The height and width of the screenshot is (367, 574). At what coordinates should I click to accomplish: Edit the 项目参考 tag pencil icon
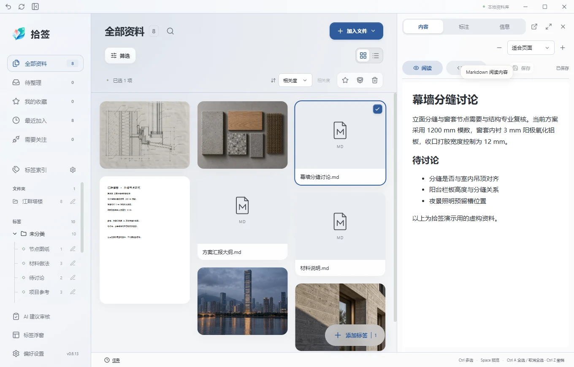(x=73, y=292)
